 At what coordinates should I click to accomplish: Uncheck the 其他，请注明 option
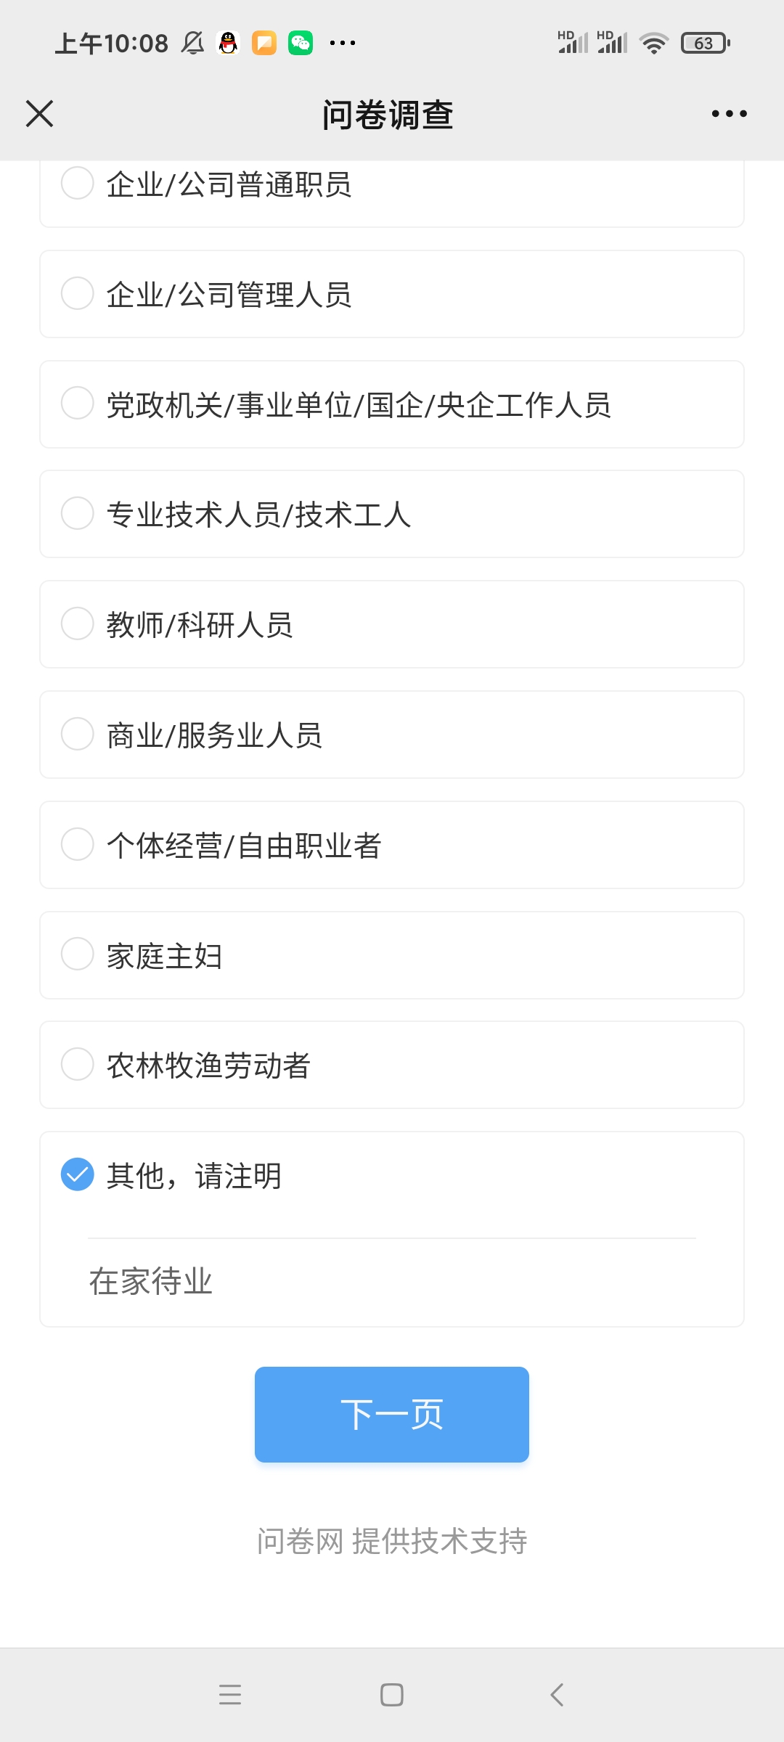(x=78, y=1174)
